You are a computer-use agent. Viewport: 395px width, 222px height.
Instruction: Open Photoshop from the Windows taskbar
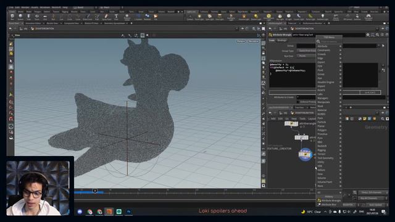(x=128, y=212)
